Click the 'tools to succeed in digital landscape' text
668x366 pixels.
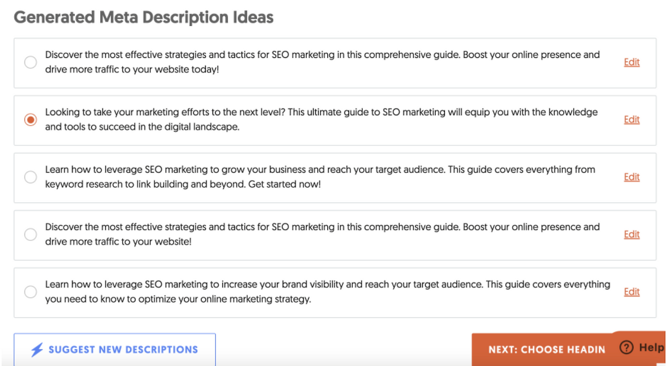pos(142,127)
